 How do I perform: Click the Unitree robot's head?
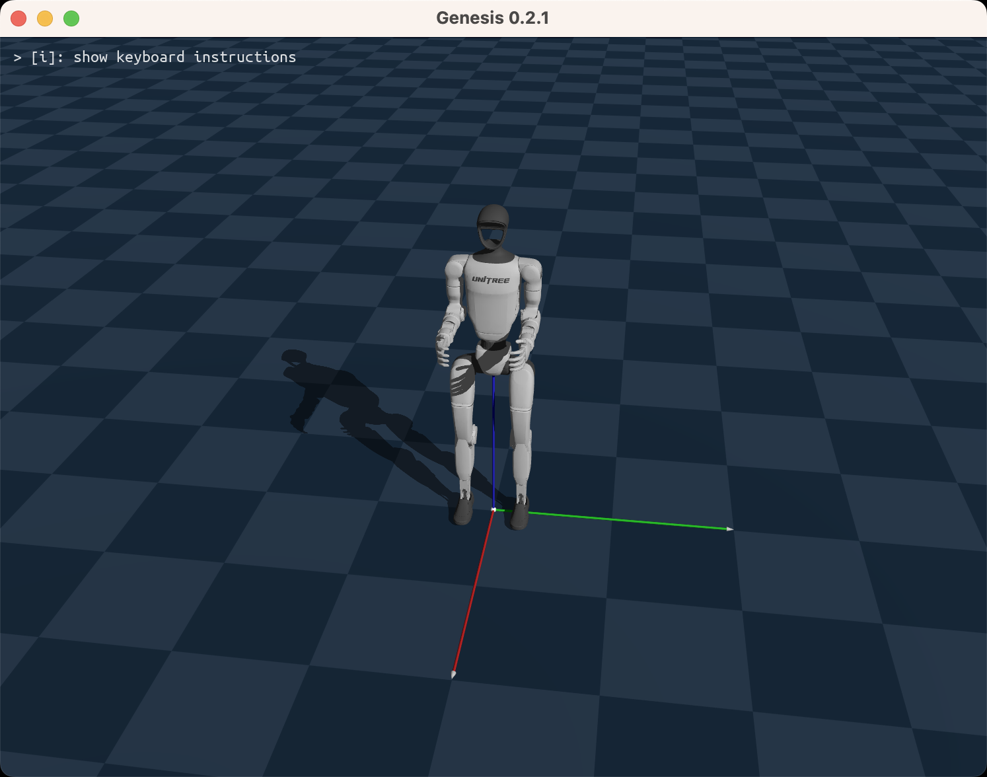493,227
